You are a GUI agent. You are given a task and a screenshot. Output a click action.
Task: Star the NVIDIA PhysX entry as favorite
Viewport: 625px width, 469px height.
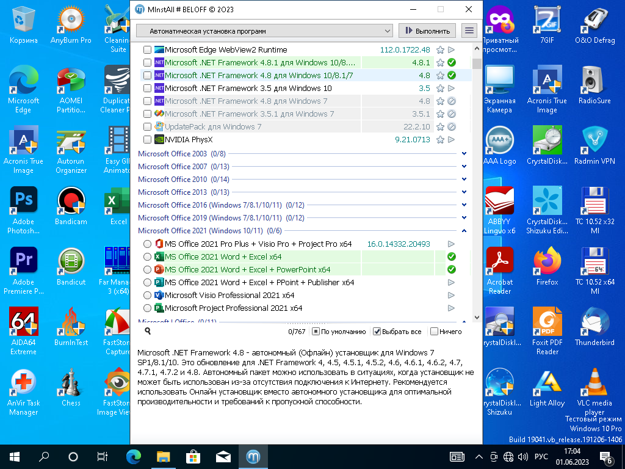[x=440, y=140]
